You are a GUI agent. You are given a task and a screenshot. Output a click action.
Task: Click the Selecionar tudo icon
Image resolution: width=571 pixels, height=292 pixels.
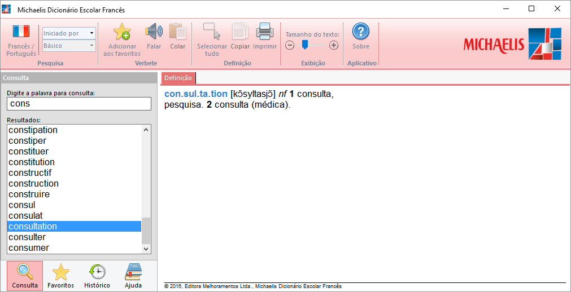(x=212, y=31)
